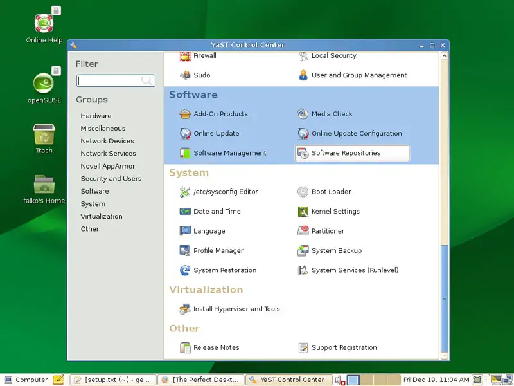Click YaST Control Center taskbar button
Viewport: 514px width, 386px height.
coord(288,380)
